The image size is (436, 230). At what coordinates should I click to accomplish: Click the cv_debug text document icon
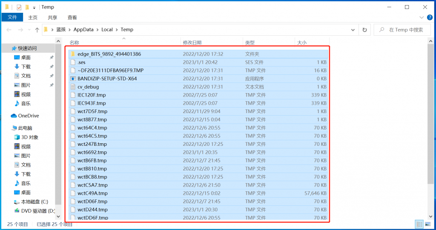pyautogui.click(x=73, y=87)
